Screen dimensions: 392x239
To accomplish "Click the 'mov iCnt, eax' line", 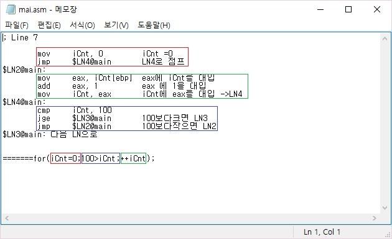I will coord(74,94).
